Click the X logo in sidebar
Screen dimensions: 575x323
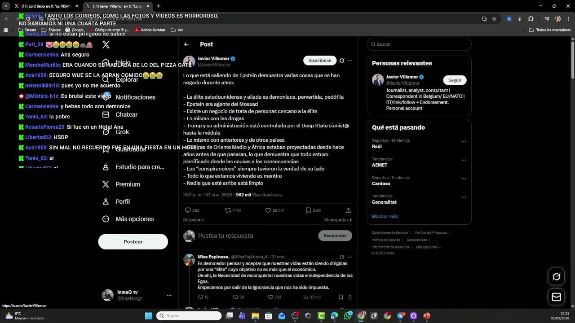[x=106, y=44]
